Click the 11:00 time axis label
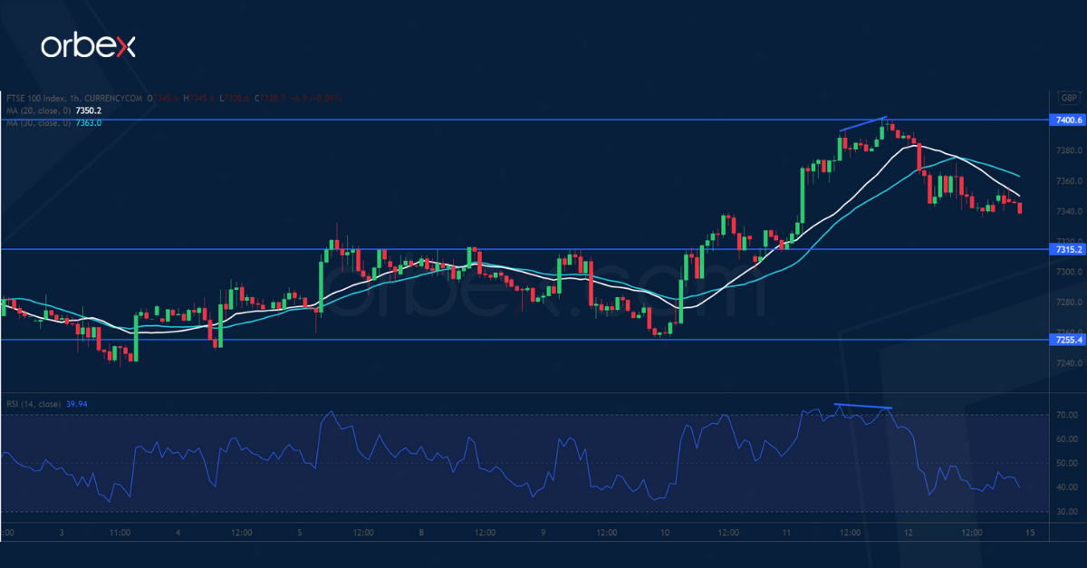The width and height of the screenshot is (1087, 568). pyautogui.click(x=120, y=533)
